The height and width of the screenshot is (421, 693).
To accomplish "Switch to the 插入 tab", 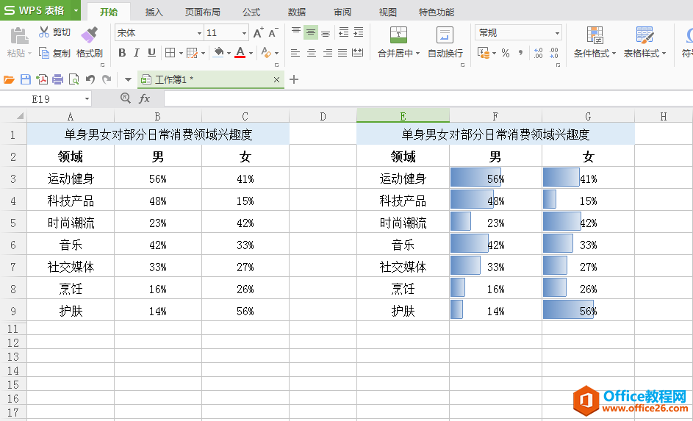I will [x=154, y=12].
